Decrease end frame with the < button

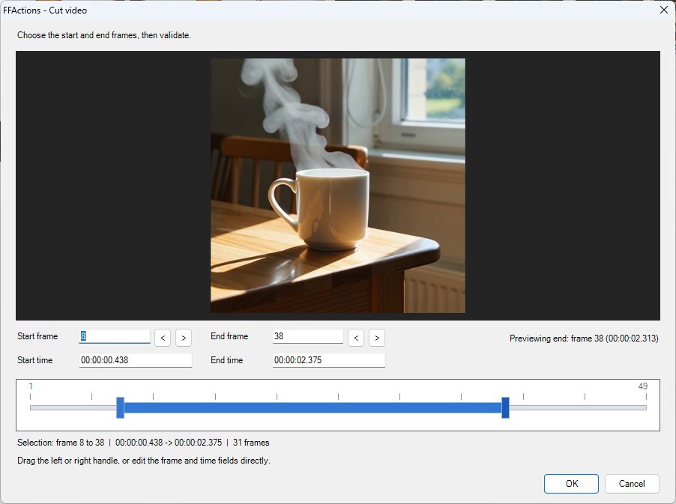click(x=356, y=338)
